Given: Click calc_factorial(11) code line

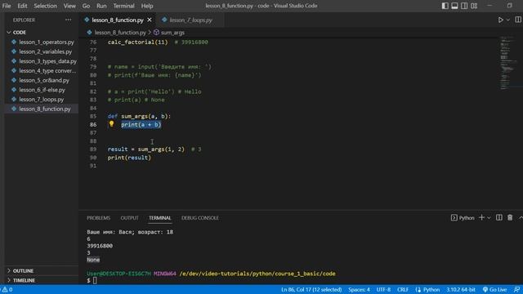Looking at the screenshot, I should [137, 42].
